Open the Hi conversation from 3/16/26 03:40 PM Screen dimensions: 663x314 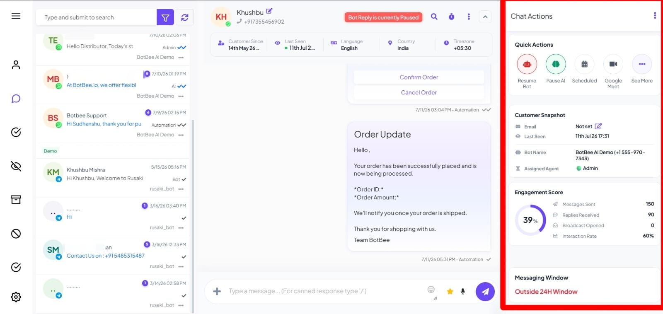tap(113, 216)
